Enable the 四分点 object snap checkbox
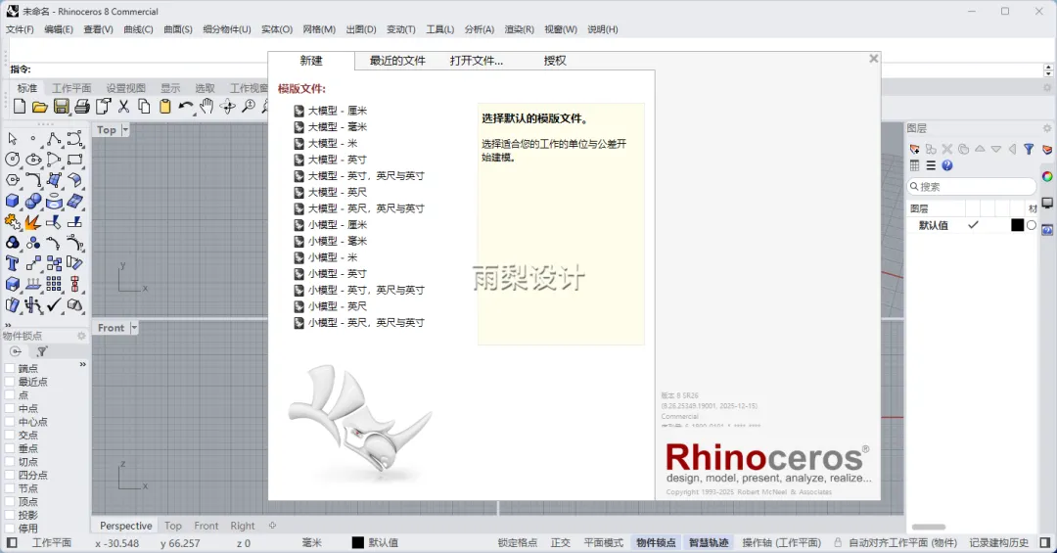The image size is (1057, 553). point(10,475)
